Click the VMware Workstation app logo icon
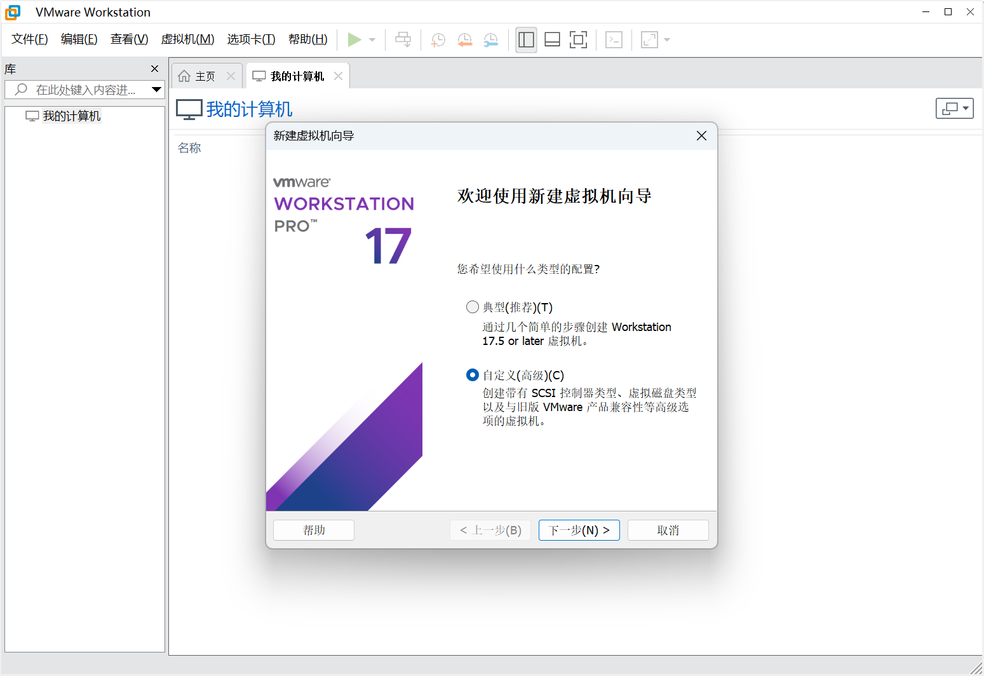Viewport: 984px width, 676px height. click(13, 12)
